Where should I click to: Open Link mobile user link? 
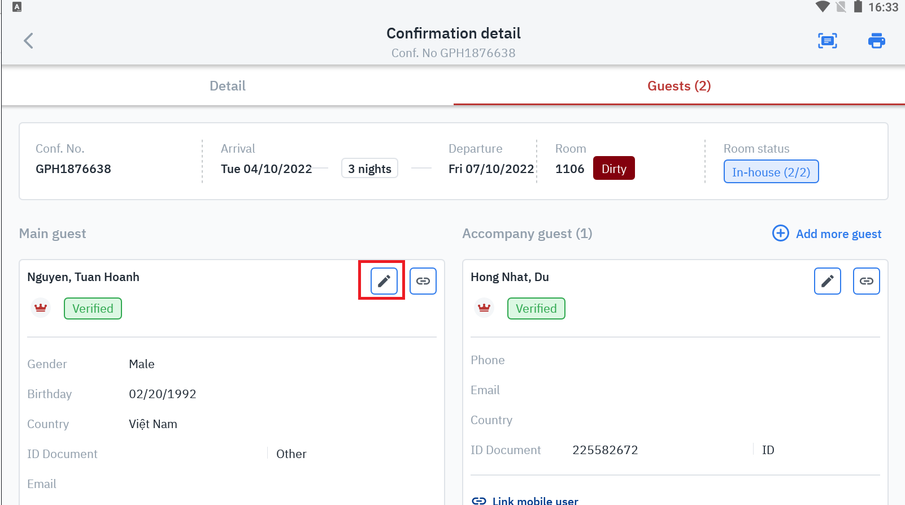pyautogui.click(x=535, y=500)
